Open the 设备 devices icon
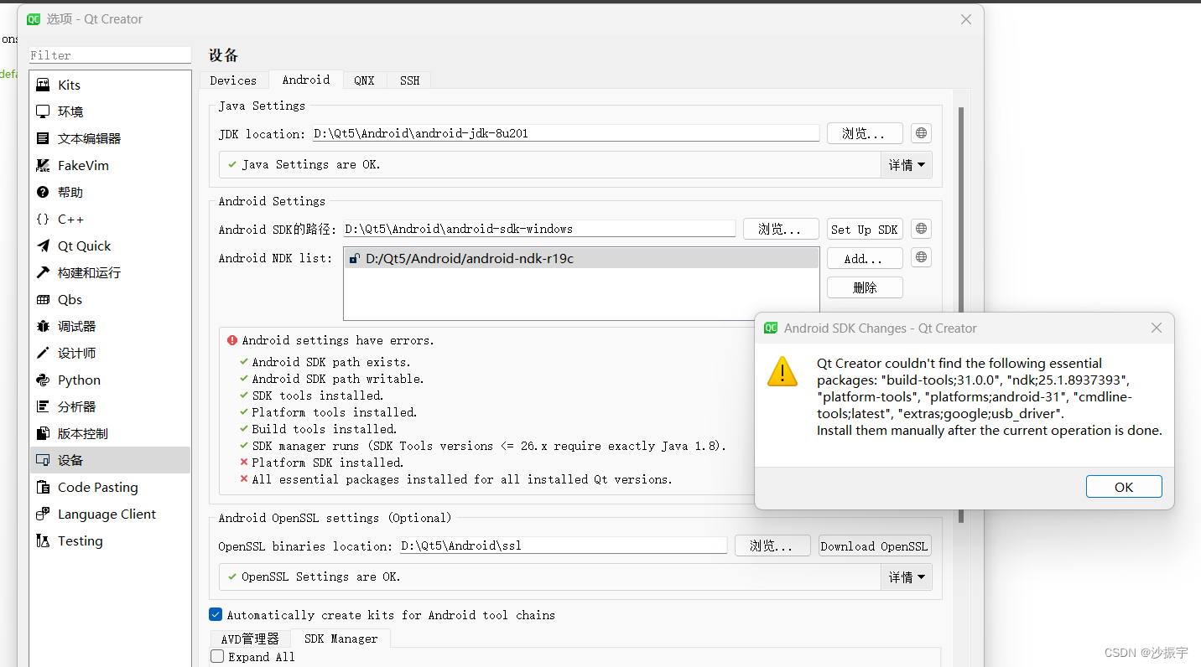This screenshot has height=667, width=1201. 43,460
